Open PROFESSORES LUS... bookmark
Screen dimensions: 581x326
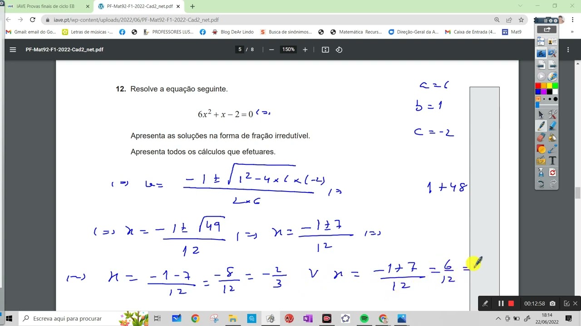tap(168, 32)
